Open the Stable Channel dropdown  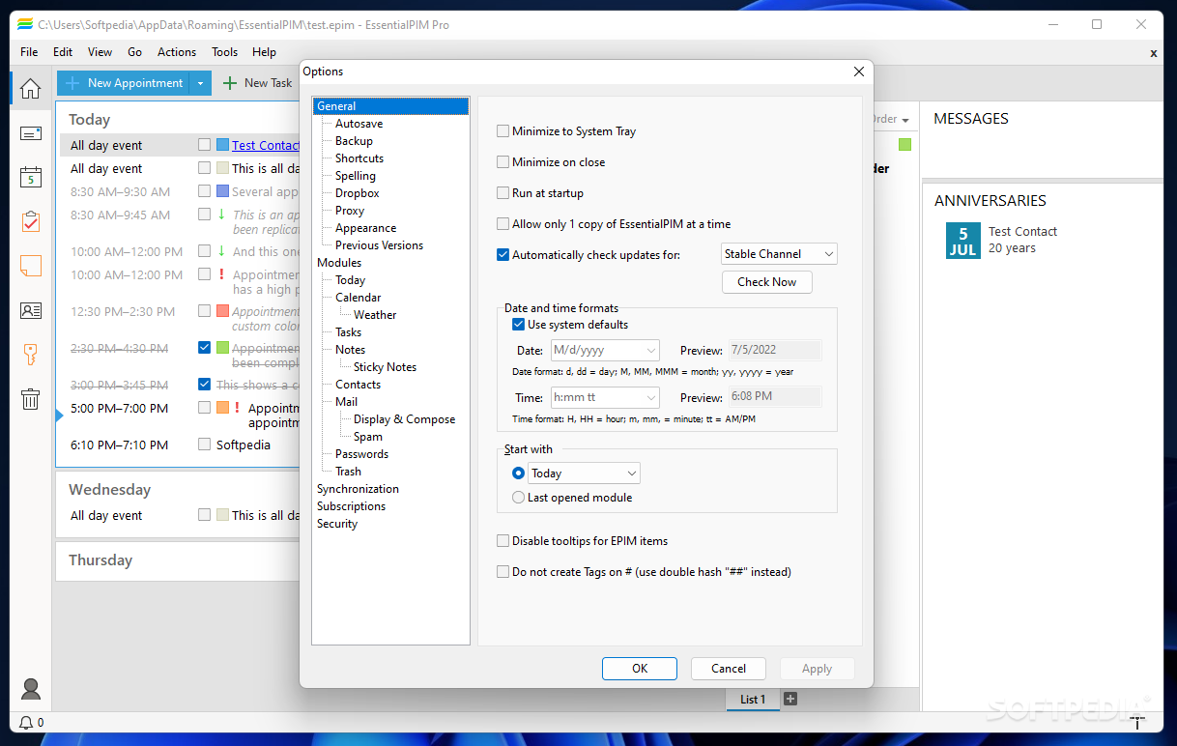[x=780, y=254]
